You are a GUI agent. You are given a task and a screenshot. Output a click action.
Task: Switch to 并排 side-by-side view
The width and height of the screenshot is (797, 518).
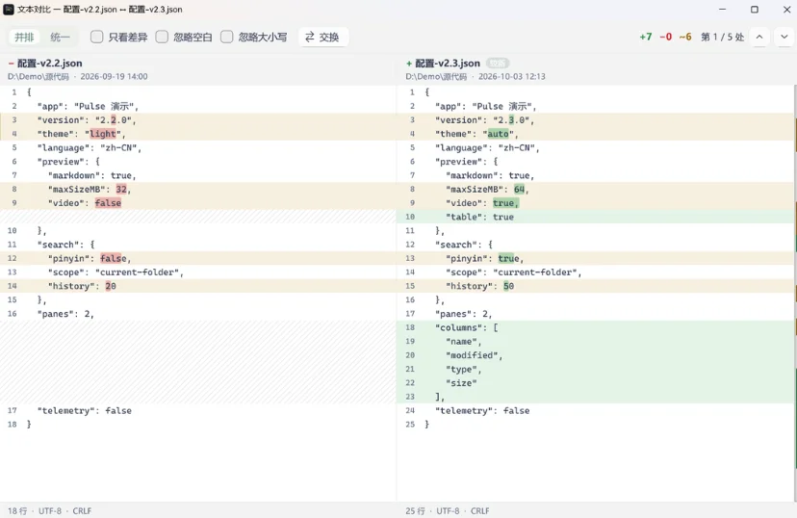click(24, 38)
